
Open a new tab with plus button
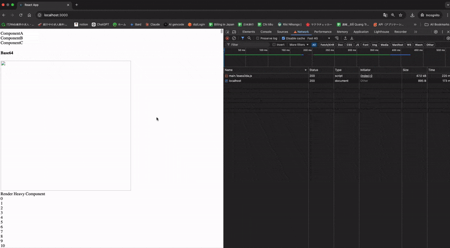pyautogui.click(x=76, y=5)
